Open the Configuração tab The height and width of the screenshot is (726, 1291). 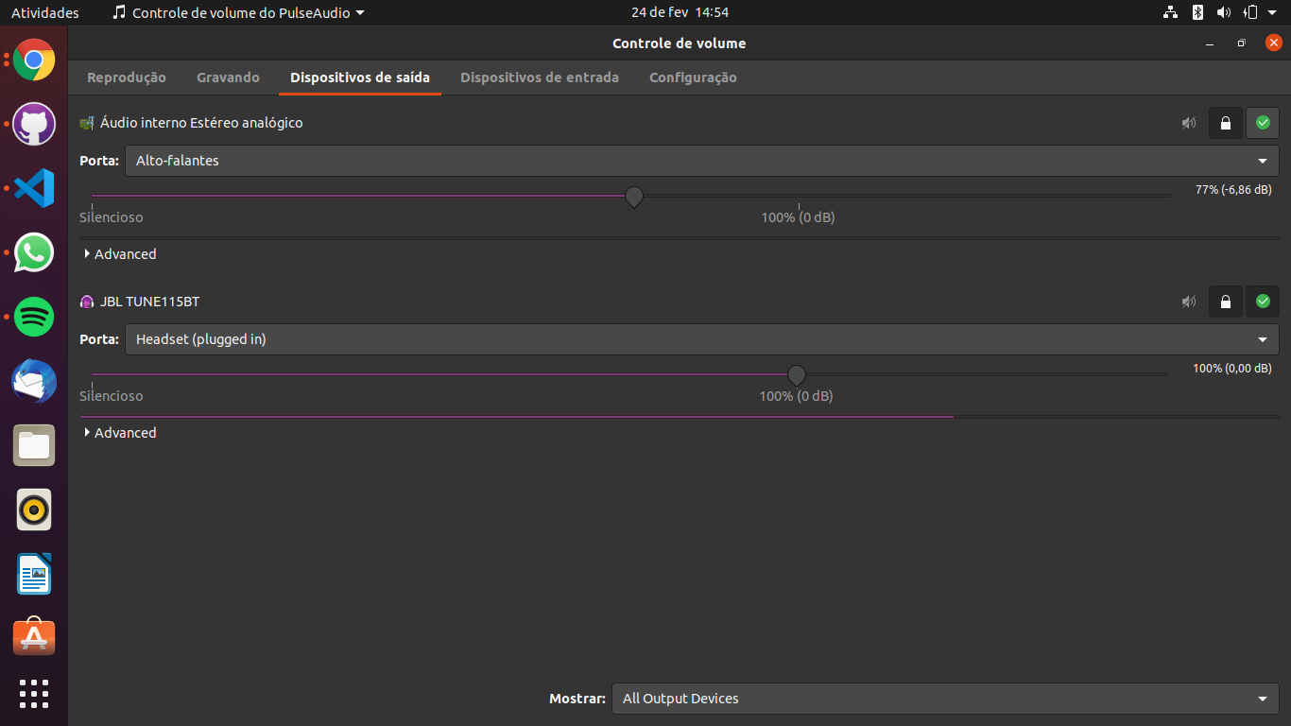tap(693, 78)
